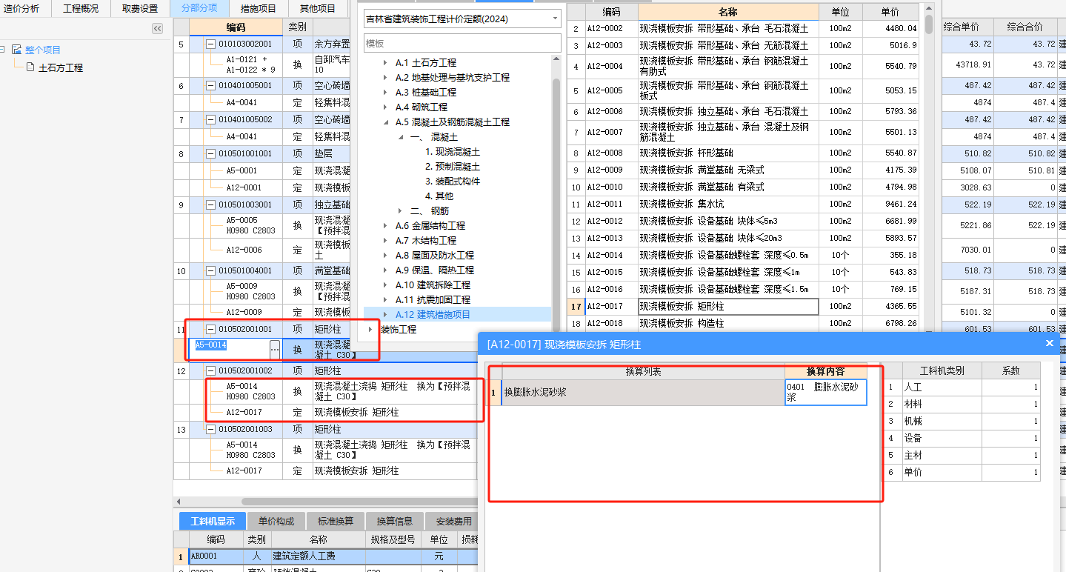Screen dimensions: 1066x572
Task: Click the 类别 column header
Action: 297,27
